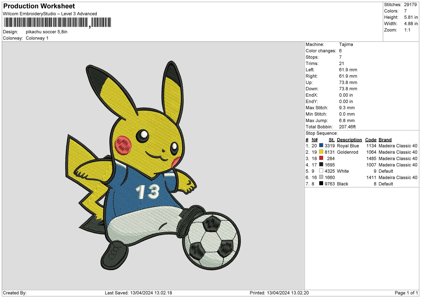Click the 'Royal Blue' description
Viewport: 421px width, 298px height.
tap(348, 146)
